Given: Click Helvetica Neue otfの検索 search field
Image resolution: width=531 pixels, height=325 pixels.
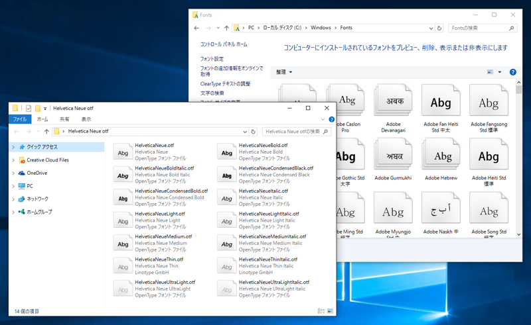Looking at the screenshot, I should [x=297, y=132].
